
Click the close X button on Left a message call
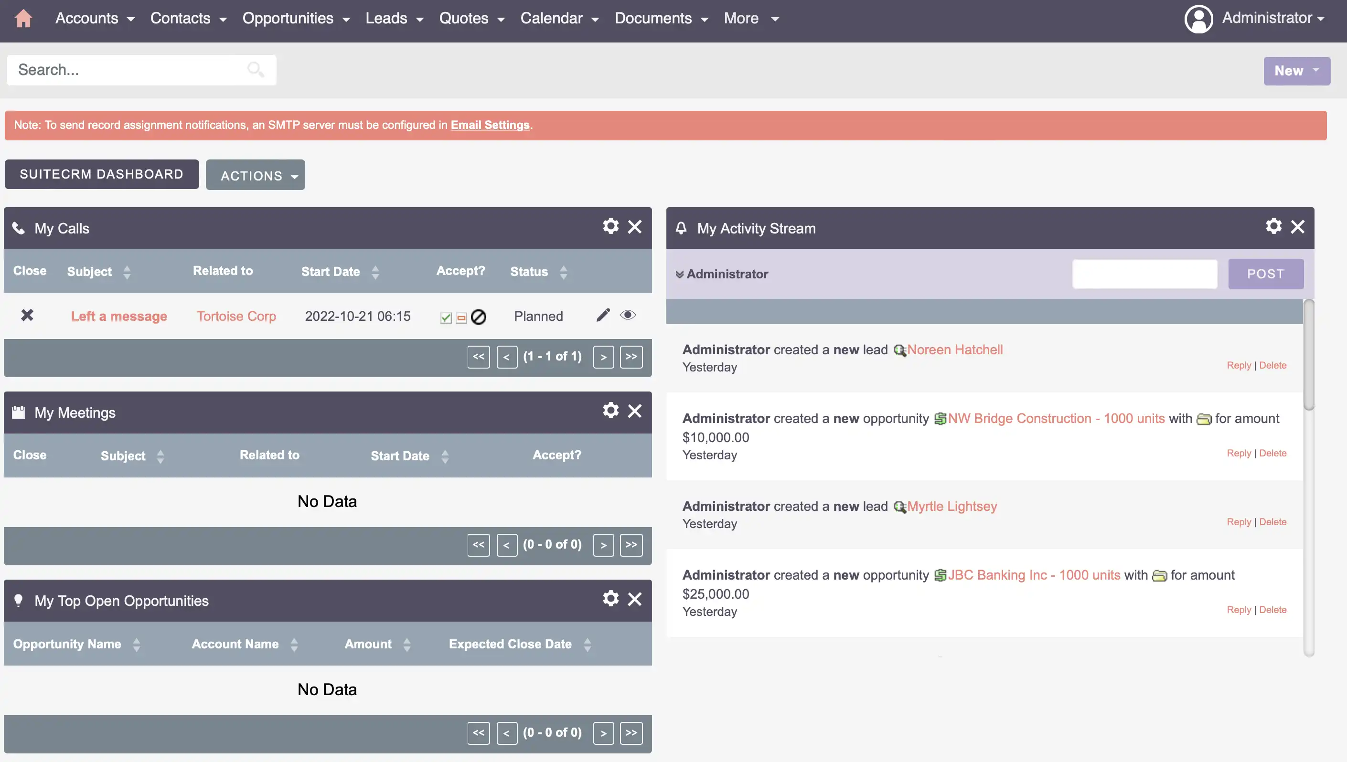tap(27, 315)
